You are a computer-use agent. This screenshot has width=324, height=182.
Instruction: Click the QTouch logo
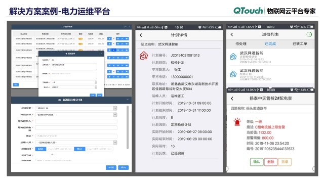(x=248, y=11)
